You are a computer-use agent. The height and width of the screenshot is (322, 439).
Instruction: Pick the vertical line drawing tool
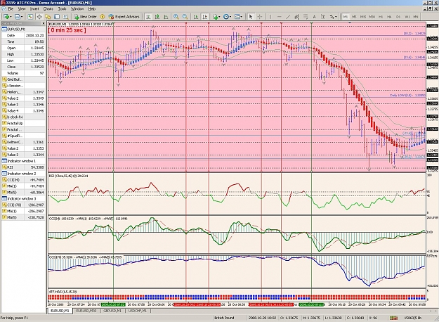[x=270, y=17]
